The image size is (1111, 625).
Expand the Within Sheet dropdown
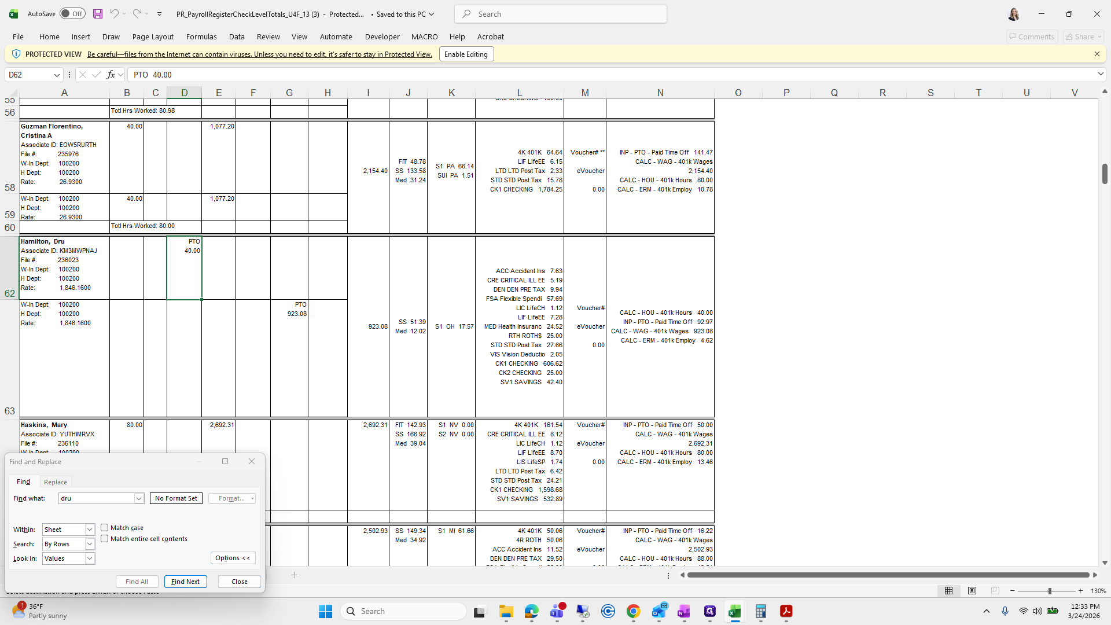click(x=90, y=530)
